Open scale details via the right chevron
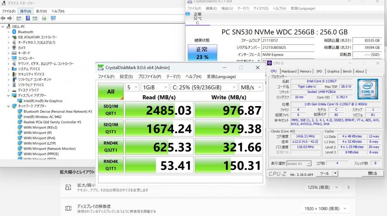Screen dimensions: 387x216 [349, 187]
